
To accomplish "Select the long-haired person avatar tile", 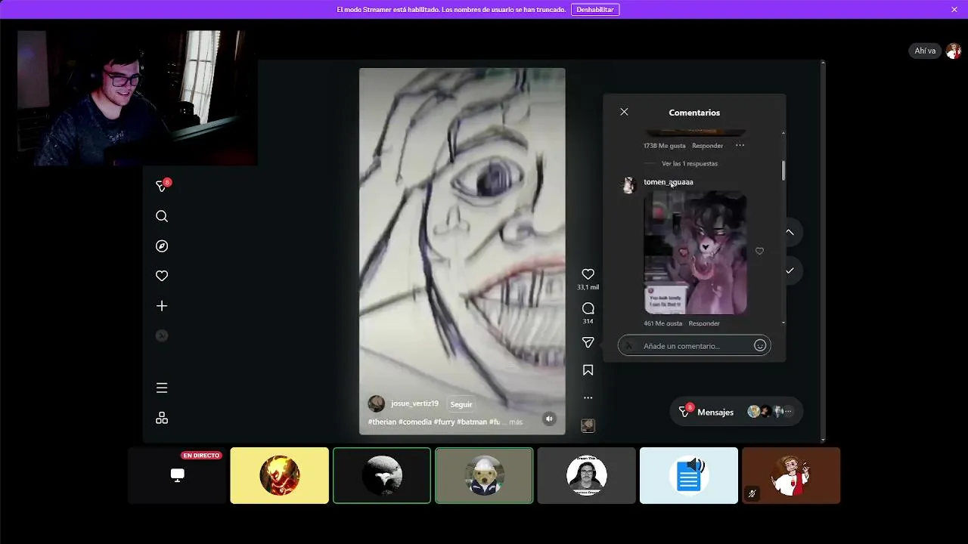I will (x=587, y=475).
